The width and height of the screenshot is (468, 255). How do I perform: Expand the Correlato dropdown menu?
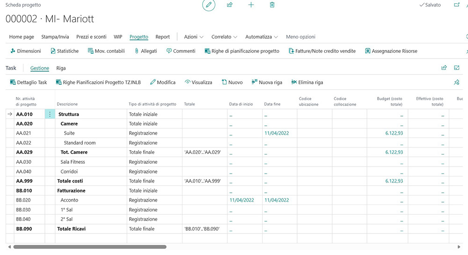(225, 36)
